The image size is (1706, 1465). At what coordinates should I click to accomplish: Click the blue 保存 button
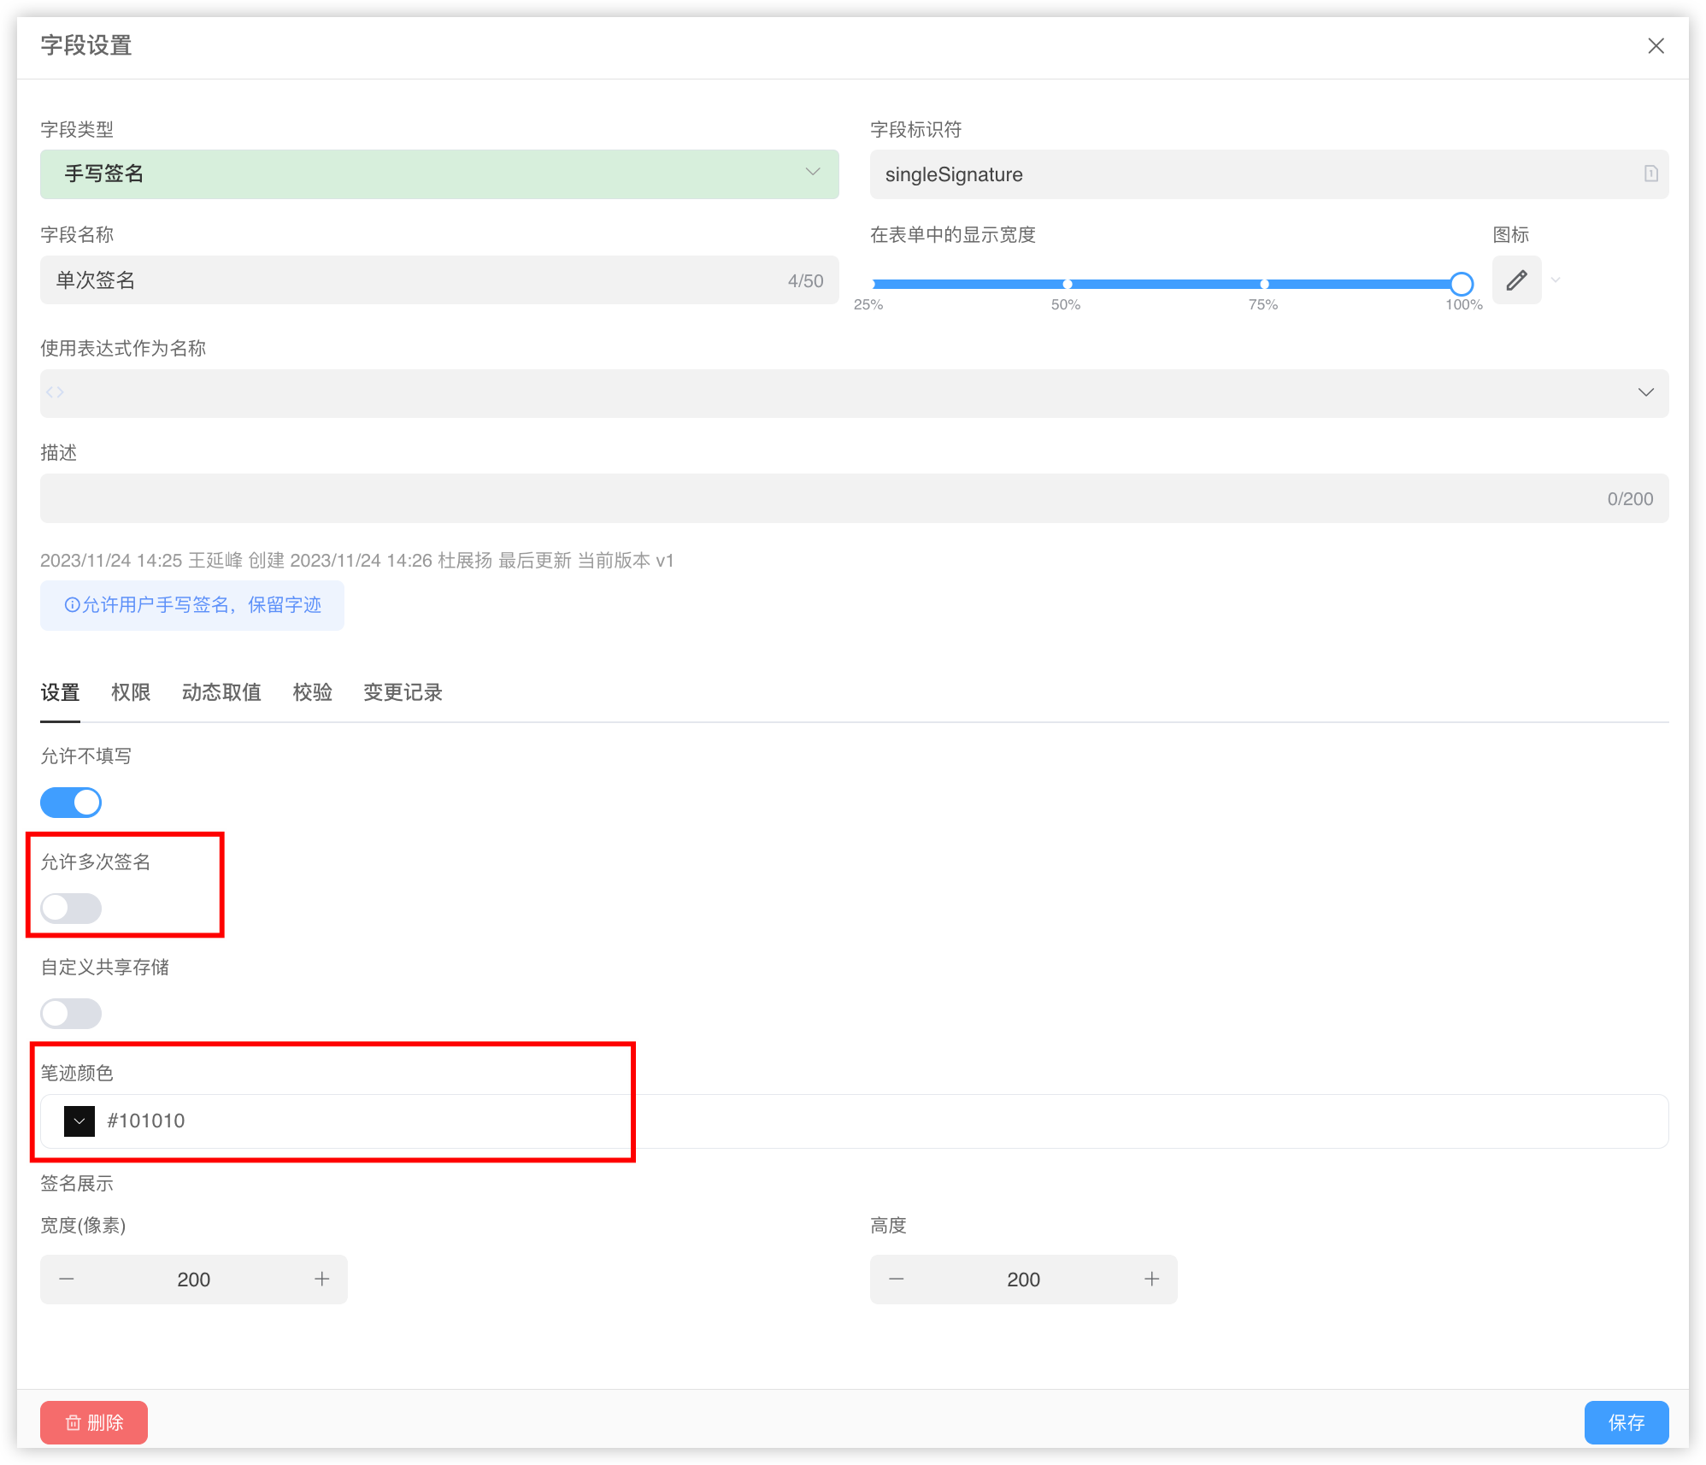(1626, 1422)
